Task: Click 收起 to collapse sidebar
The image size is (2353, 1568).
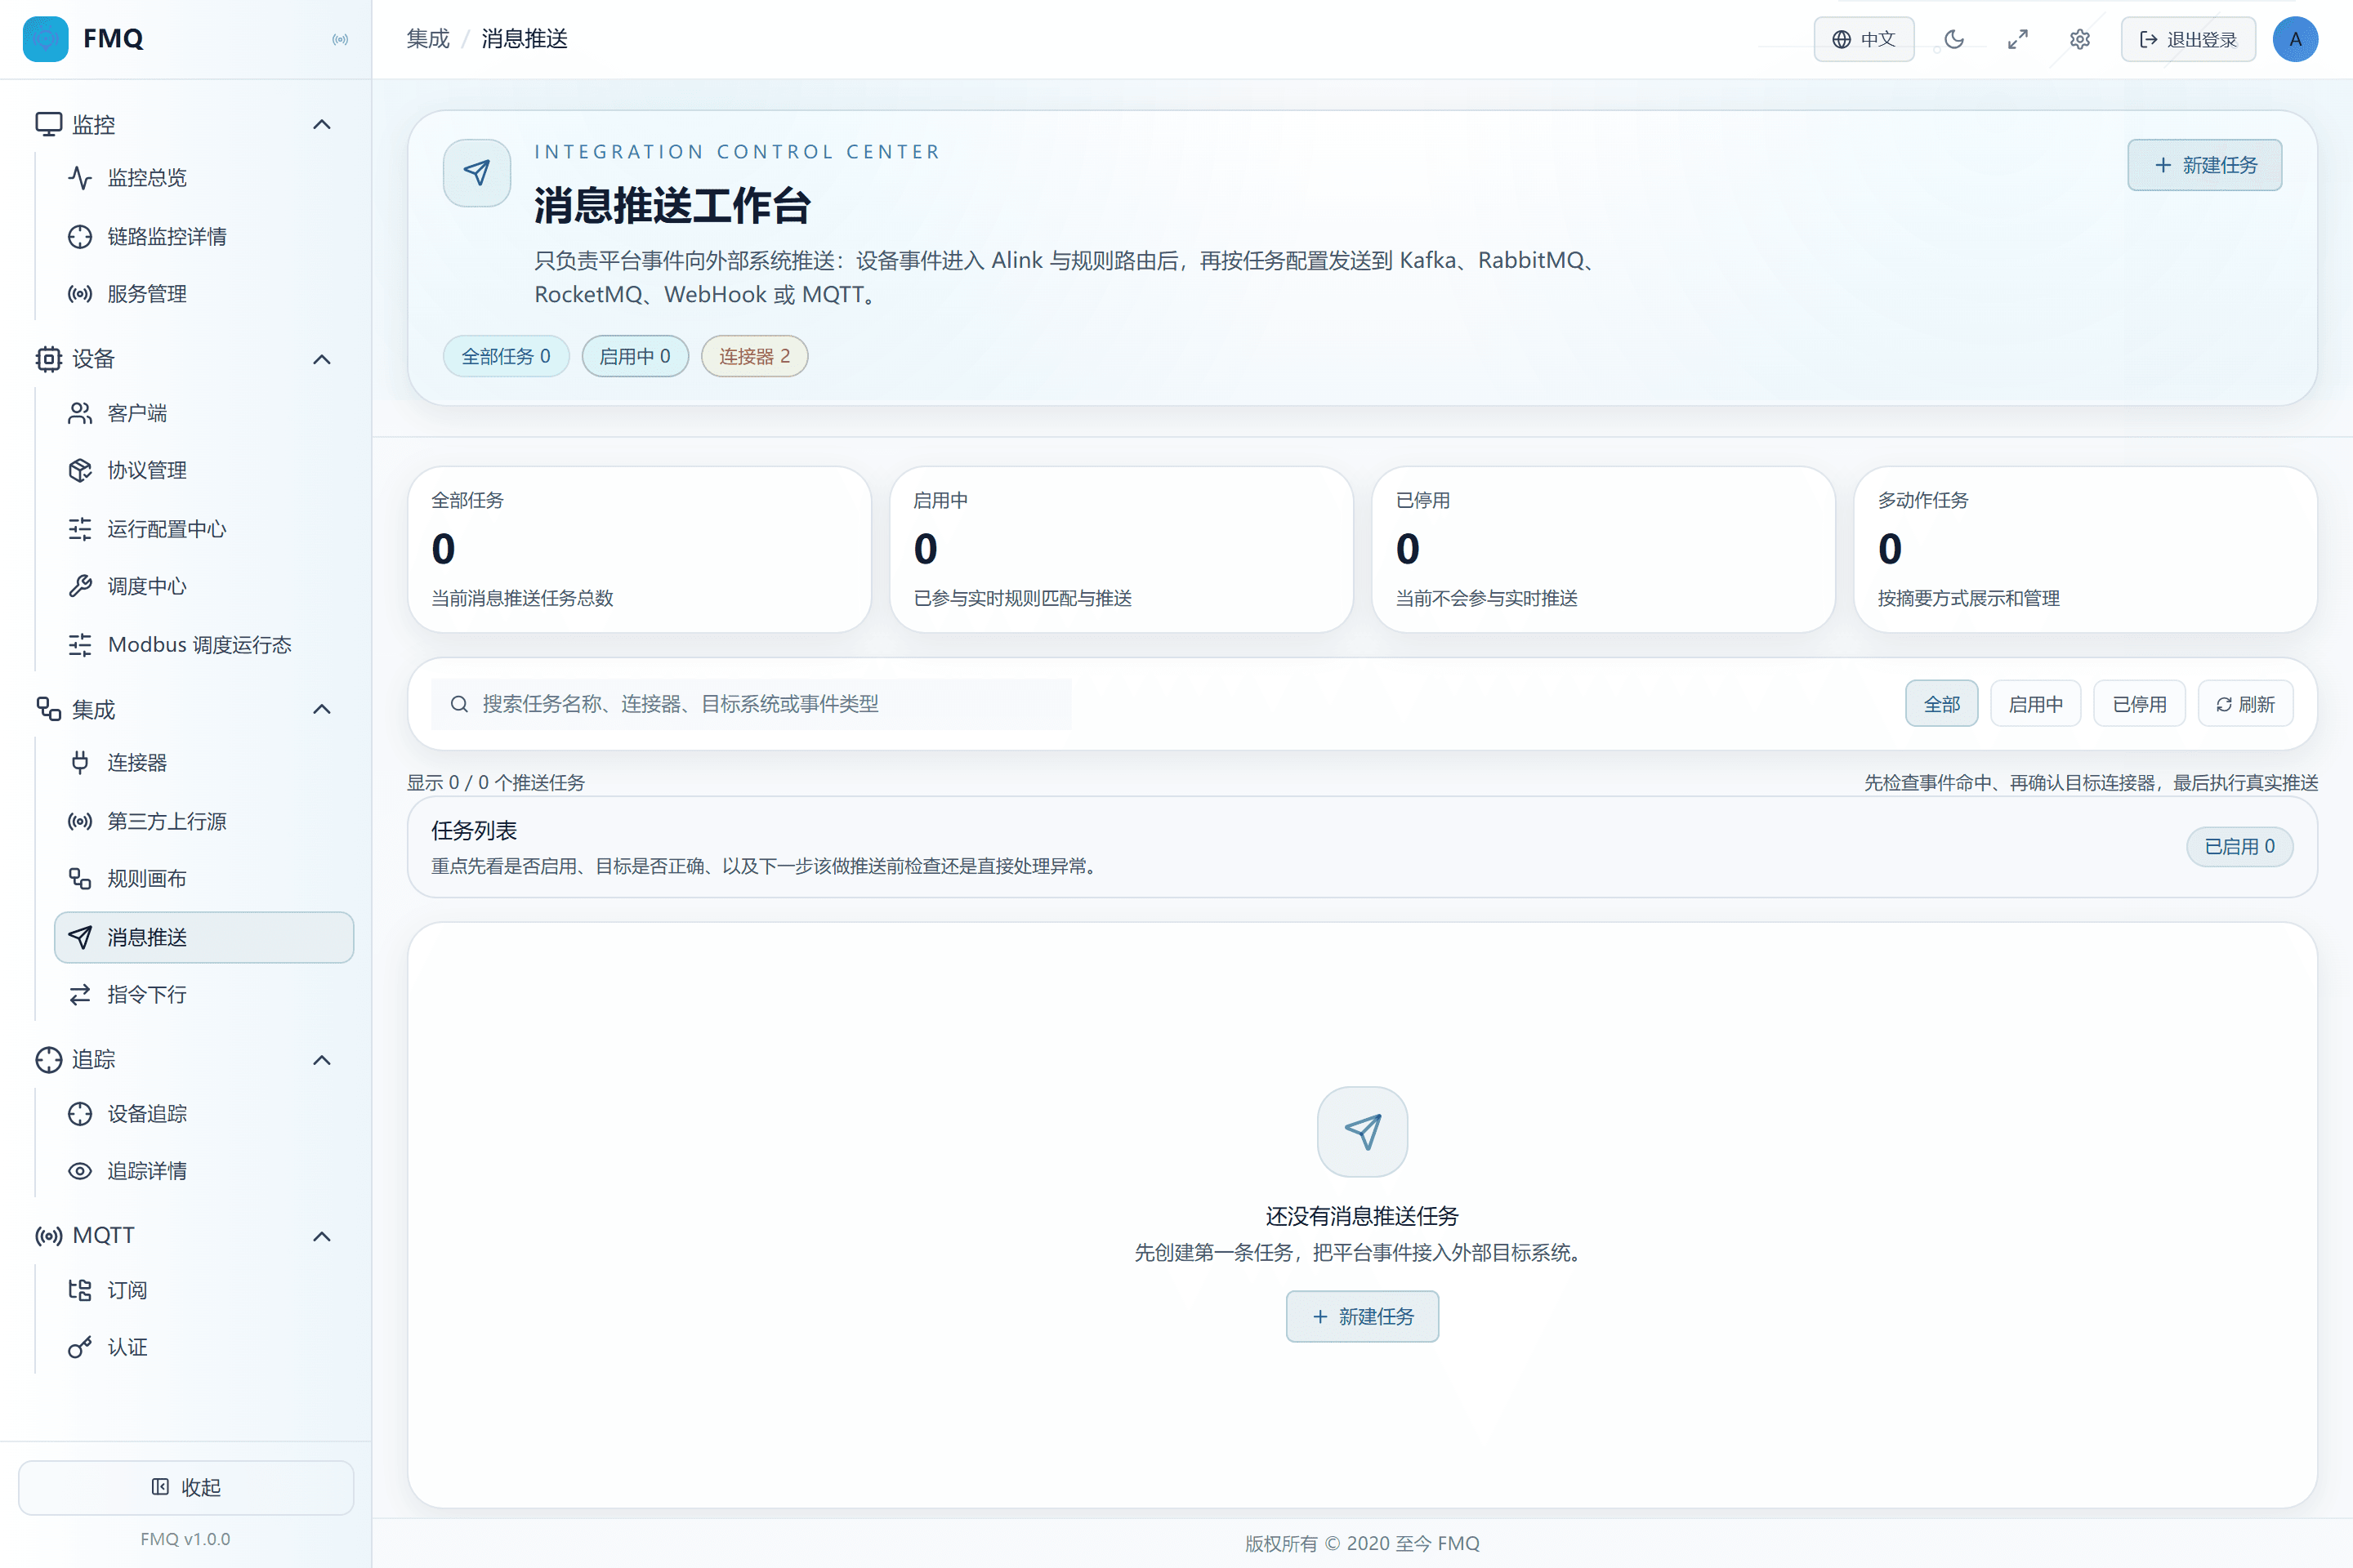Action: coord(186,1487)
